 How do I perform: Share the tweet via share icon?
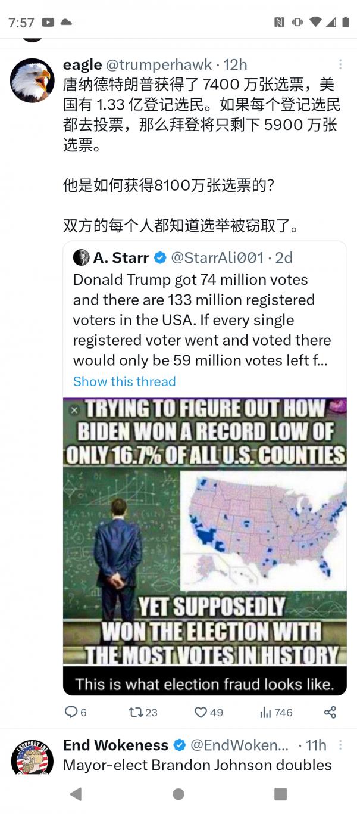330,712
